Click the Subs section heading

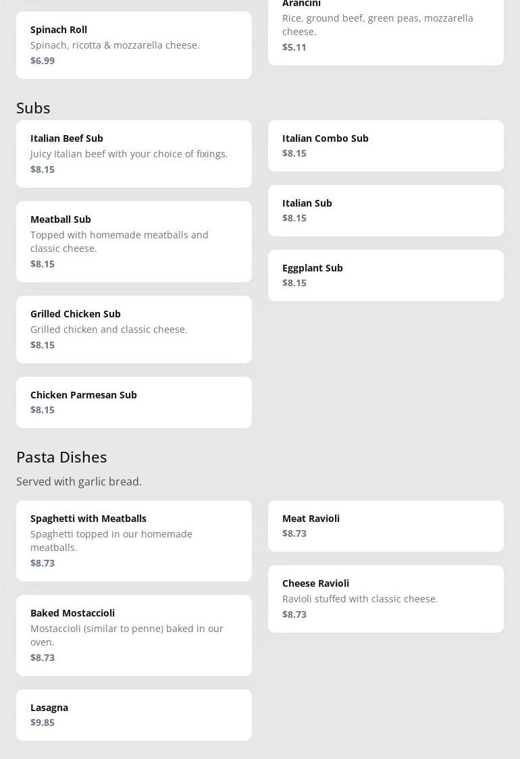coord(33,107)
